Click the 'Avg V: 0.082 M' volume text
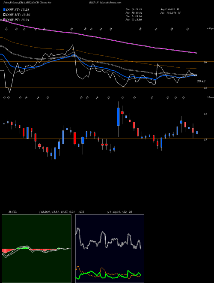 tap(169, 9)
